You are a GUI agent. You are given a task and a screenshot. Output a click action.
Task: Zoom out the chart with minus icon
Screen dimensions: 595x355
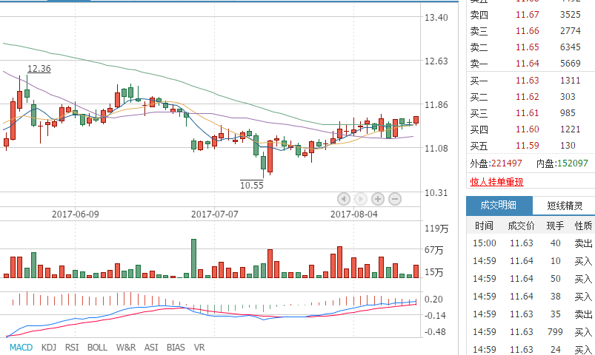coord(395,198)
